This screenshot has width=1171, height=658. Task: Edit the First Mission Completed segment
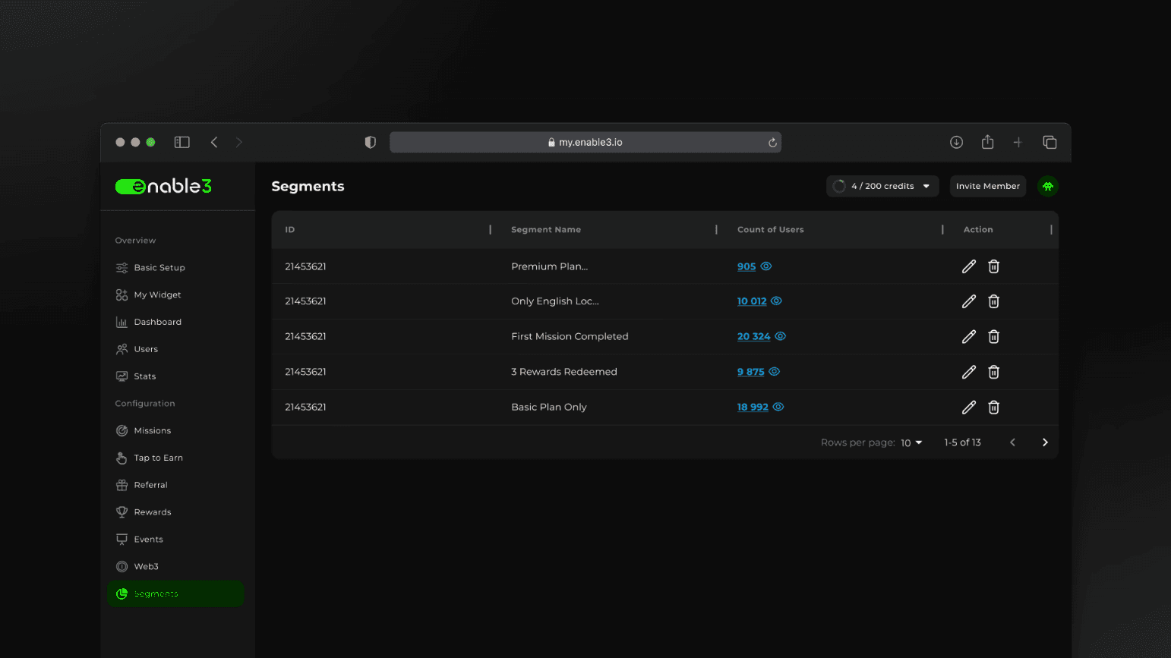pyautogui.click(x=969, y=336)
